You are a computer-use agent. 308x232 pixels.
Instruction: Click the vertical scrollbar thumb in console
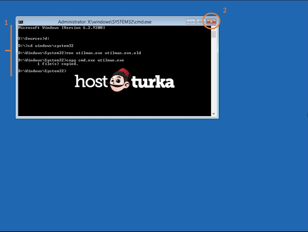[x=214, y=34]
